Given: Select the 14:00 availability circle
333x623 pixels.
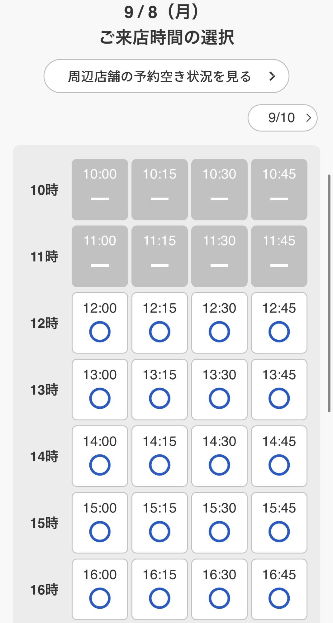Looking at the screenshot, I should [100, 465].
